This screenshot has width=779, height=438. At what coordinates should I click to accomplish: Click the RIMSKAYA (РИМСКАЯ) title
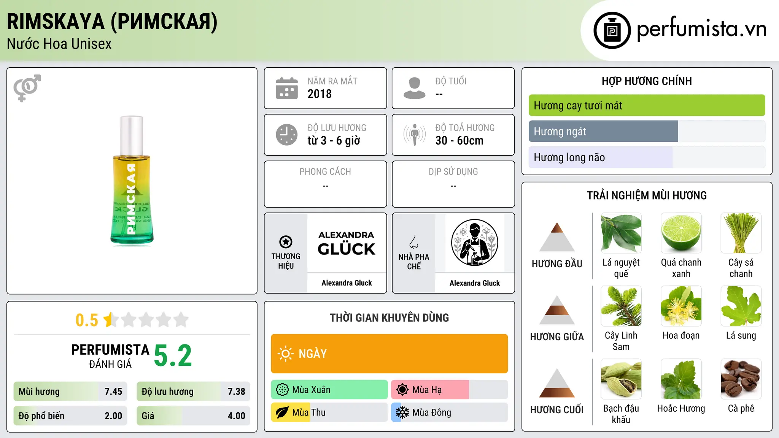click(112, 22)
